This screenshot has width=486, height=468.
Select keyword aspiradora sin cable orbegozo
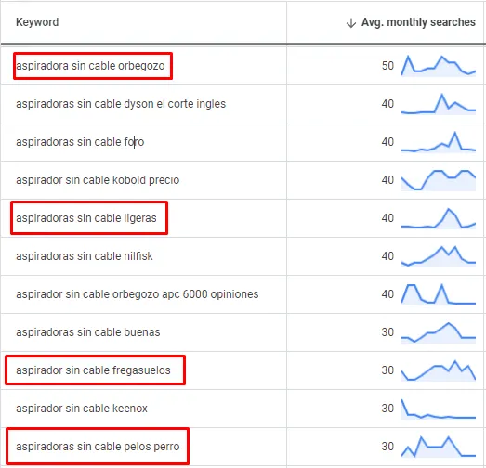point(90,66)
